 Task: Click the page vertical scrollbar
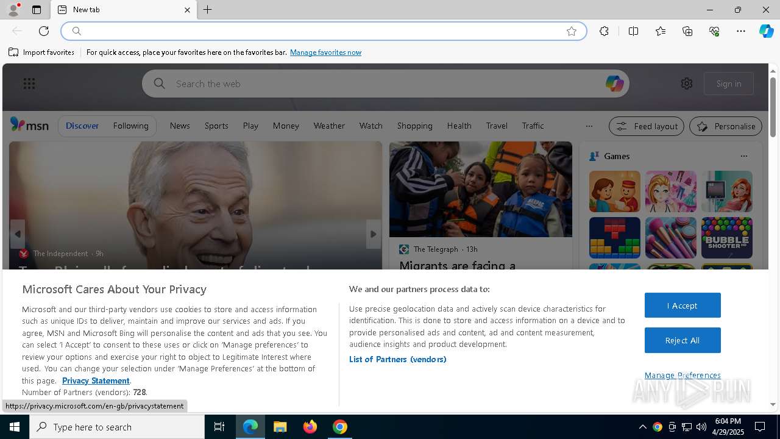[x=773, y=107]
